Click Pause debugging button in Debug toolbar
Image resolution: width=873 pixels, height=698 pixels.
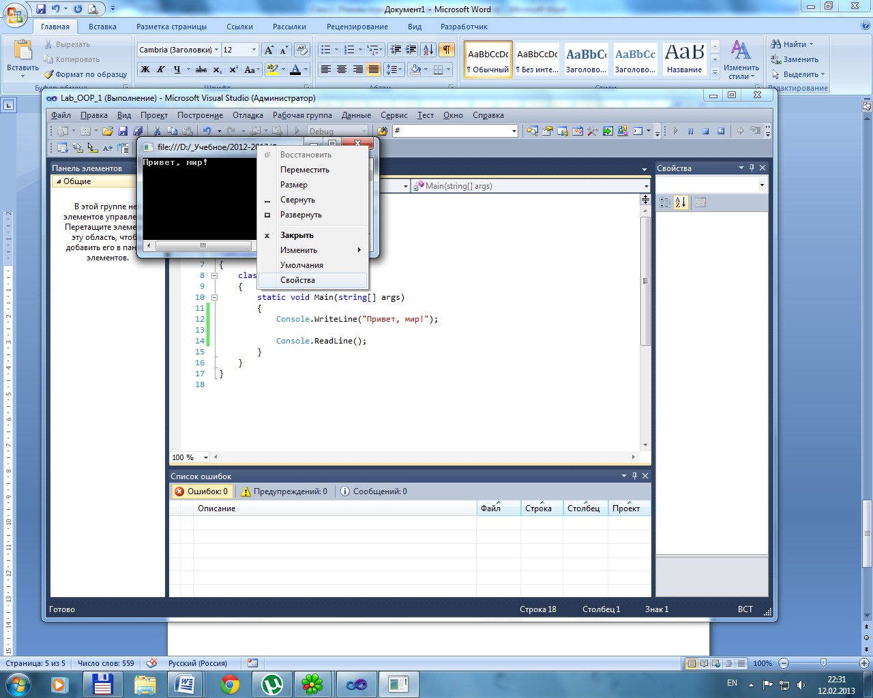(x=690, y=131)
